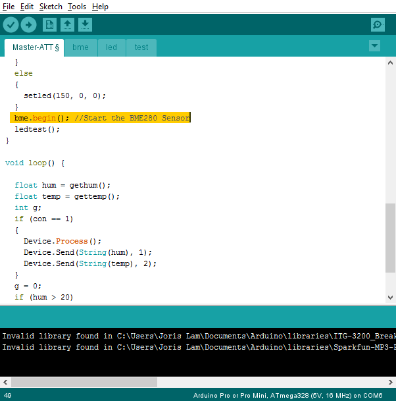Open the Serial Monitor magnifier icon
Viewport: 396px width, 401px height.
pyautogui.click(x=378, y=25)
